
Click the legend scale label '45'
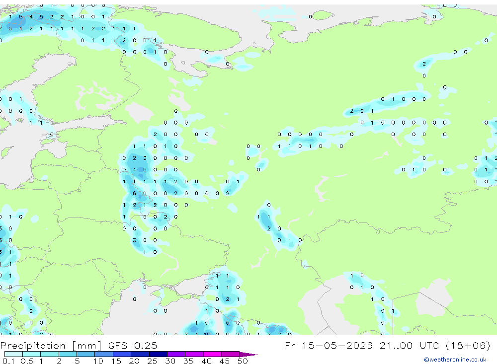tap(225, 361)
